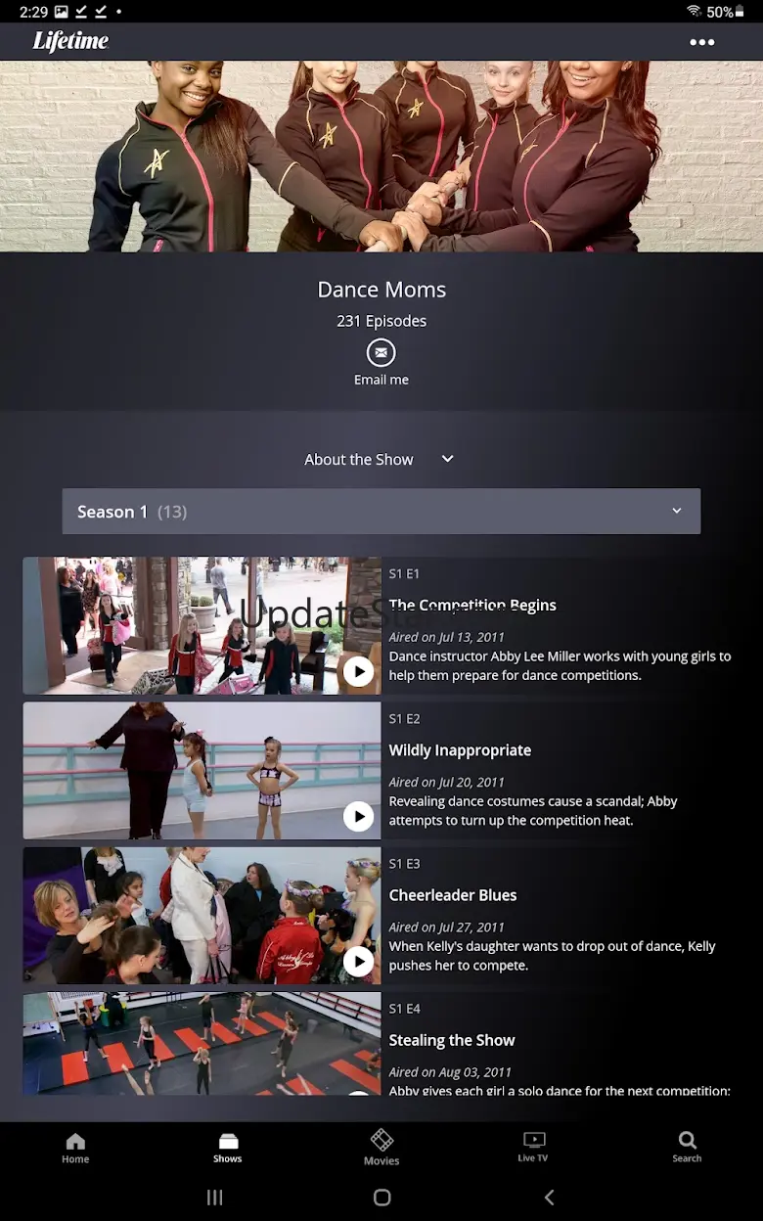Tap the Dance Moms hero banner image

click(x=381, y=157)
